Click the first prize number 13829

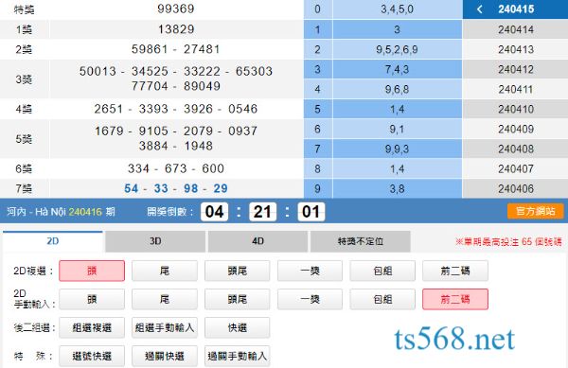click(176, 29)
